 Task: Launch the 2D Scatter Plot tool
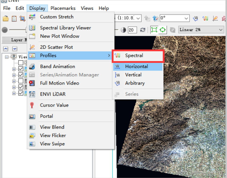(71, 47)
